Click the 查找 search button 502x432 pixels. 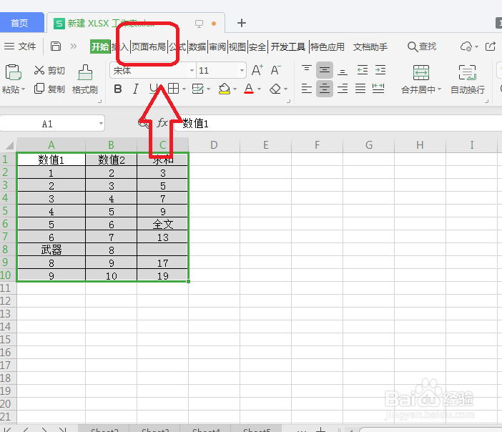[422, 46]
